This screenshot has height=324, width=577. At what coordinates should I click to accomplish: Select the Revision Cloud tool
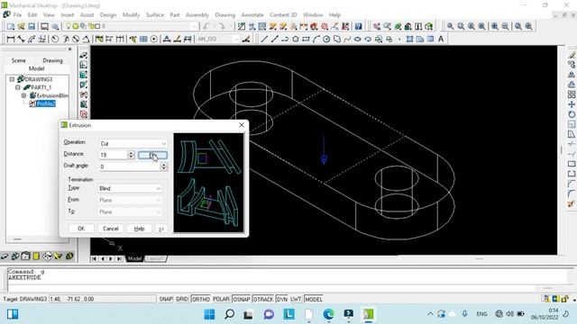click(336, 39)
